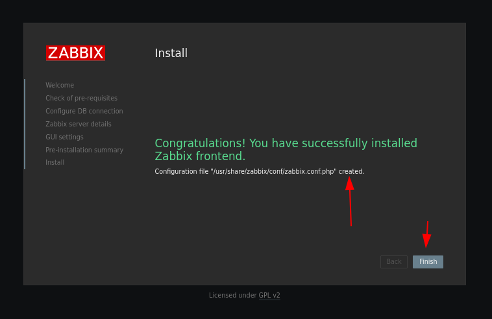Click the zabbix.conf.php file path text

click(273, 171)
